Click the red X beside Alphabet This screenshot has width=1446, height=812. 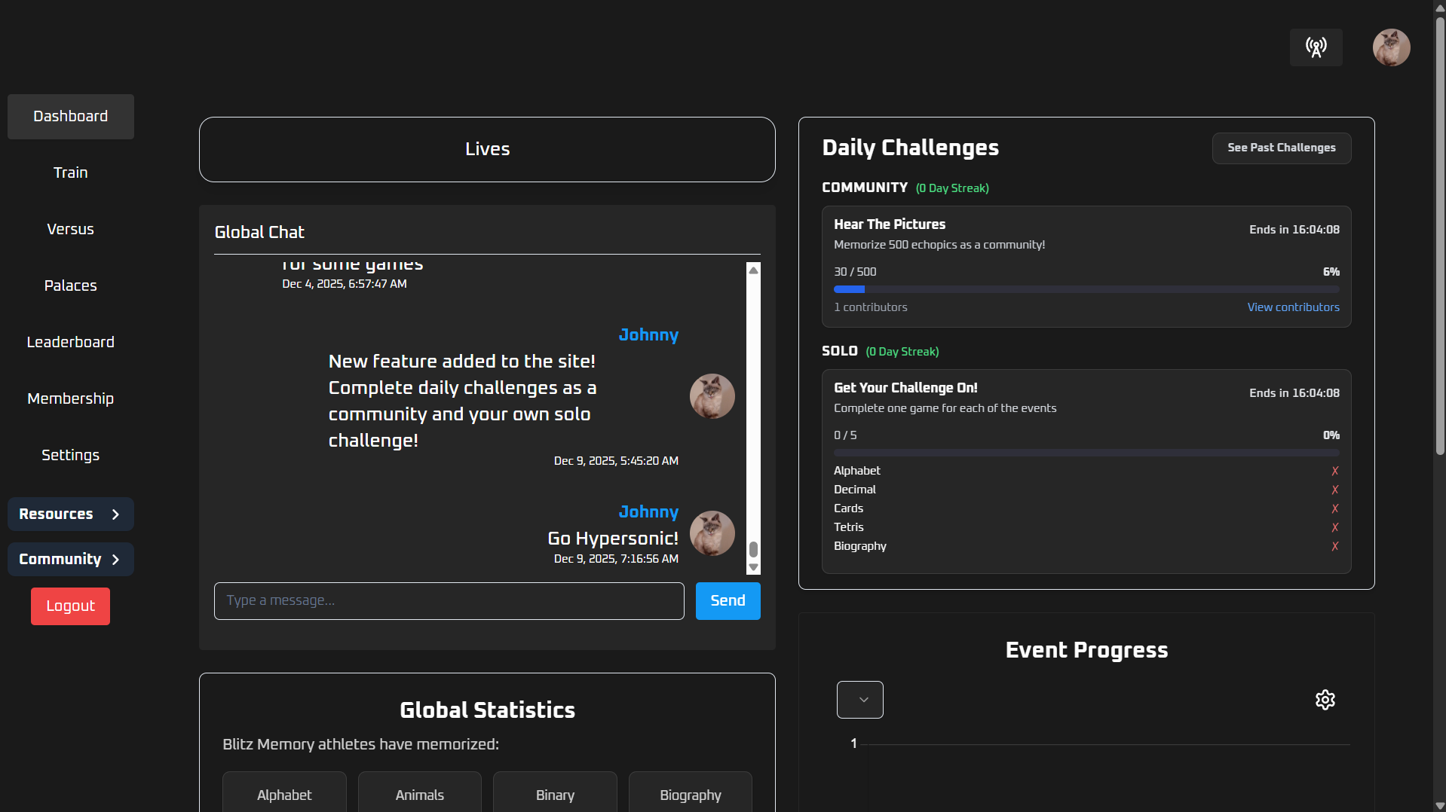(x=1334, y=471)
